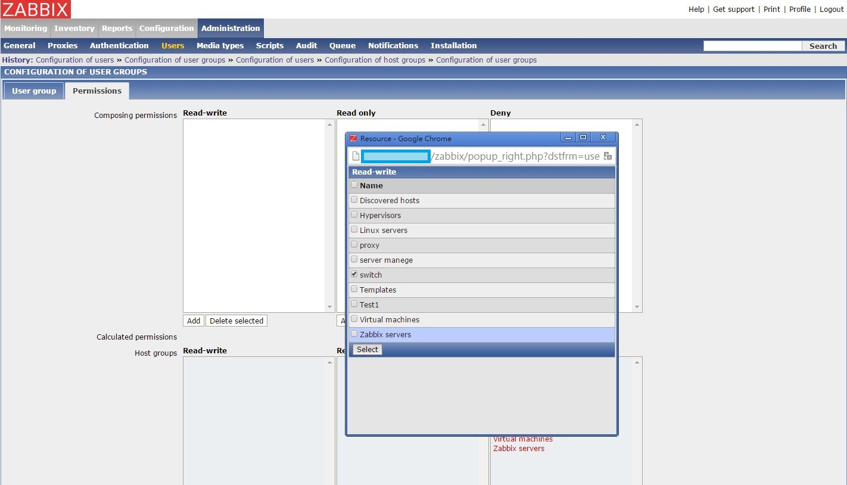Click the Zabbix logo
The image size is (847, 485).
[x=36, y=9]
